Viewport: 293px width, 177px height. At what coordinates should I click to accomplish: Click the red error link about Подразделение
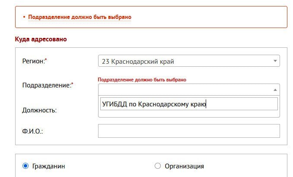[x=80, y=17]
